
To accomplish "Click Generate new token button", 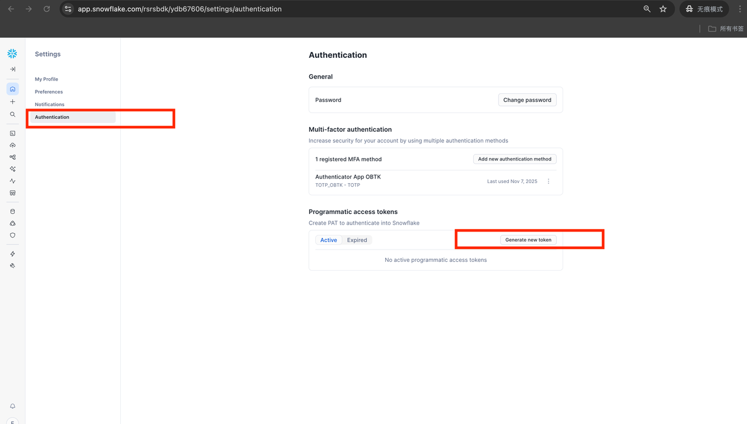I will (x=528, y=240).
